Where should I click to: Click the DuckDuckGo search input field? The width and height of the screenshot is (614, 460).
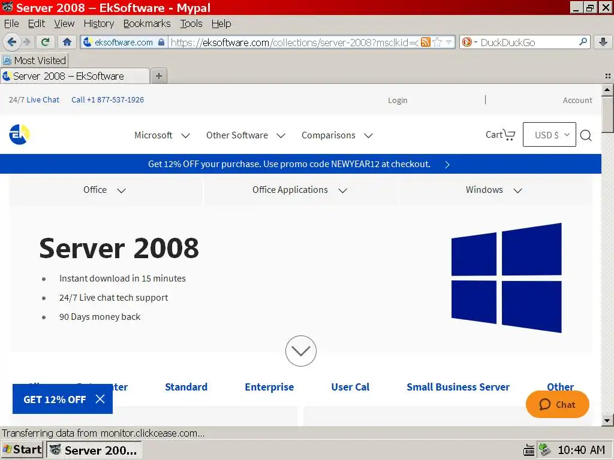pyautogui.click(x=528, y=43)
